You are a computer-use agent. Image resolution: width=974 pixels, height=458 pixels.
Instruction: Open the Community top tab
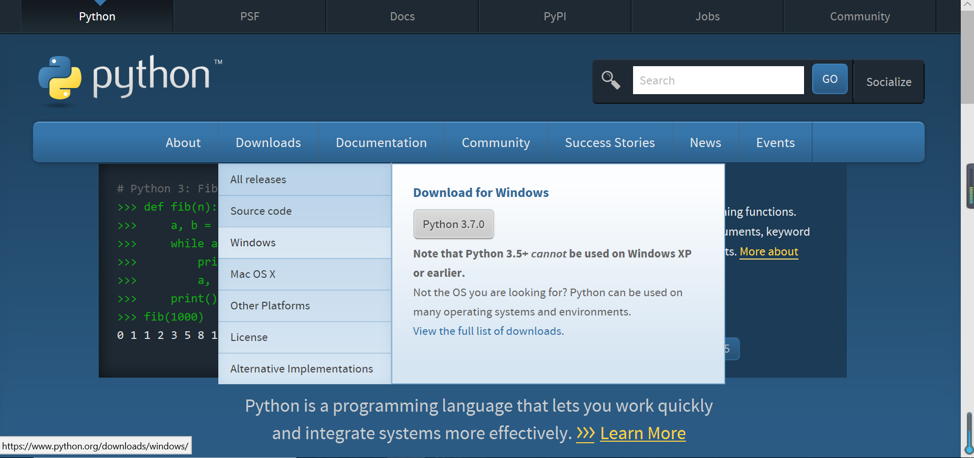pos(860,16)
